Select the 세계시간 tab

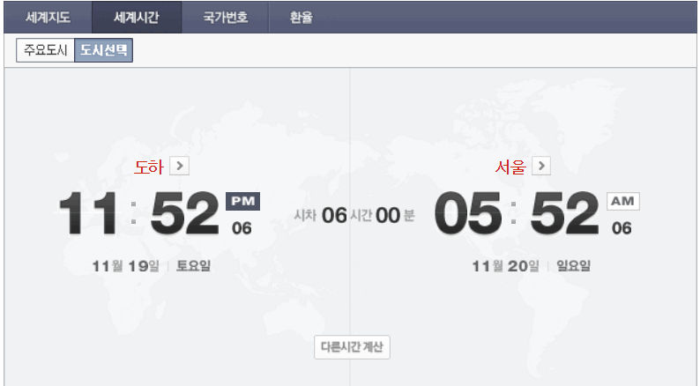coord(137,18)
